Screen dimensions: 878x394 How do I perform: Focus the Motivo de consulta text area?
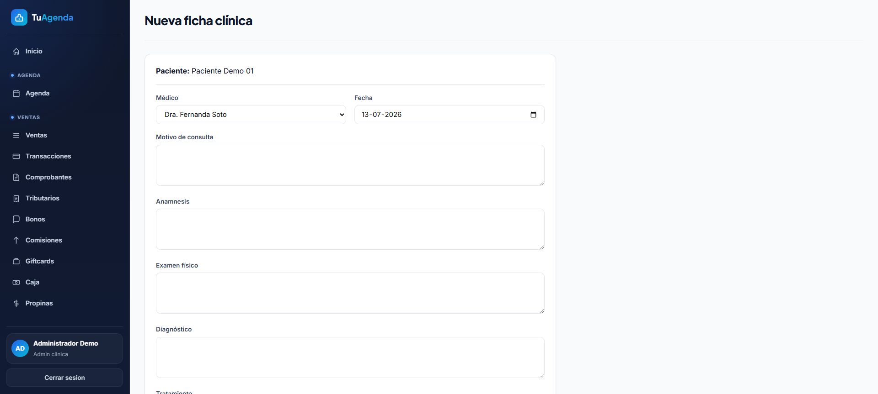point(350,165)
